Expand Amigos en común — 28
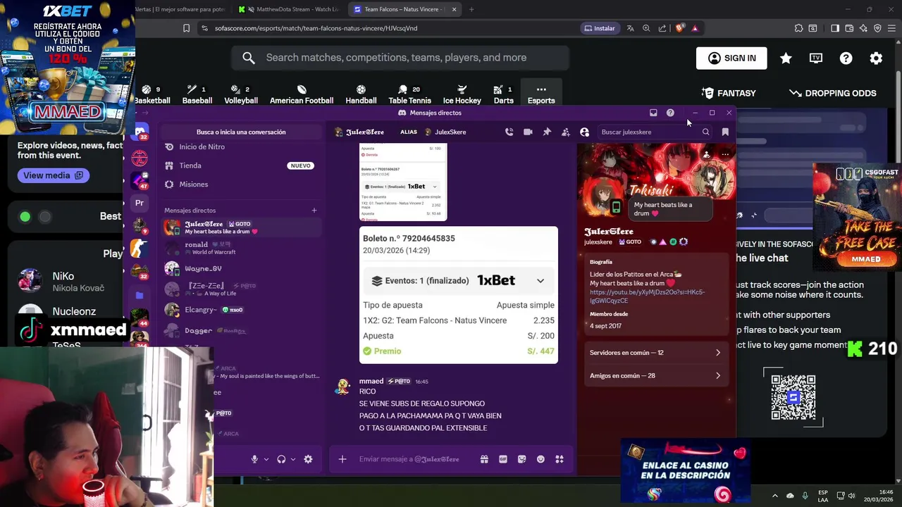 (655, 376)
